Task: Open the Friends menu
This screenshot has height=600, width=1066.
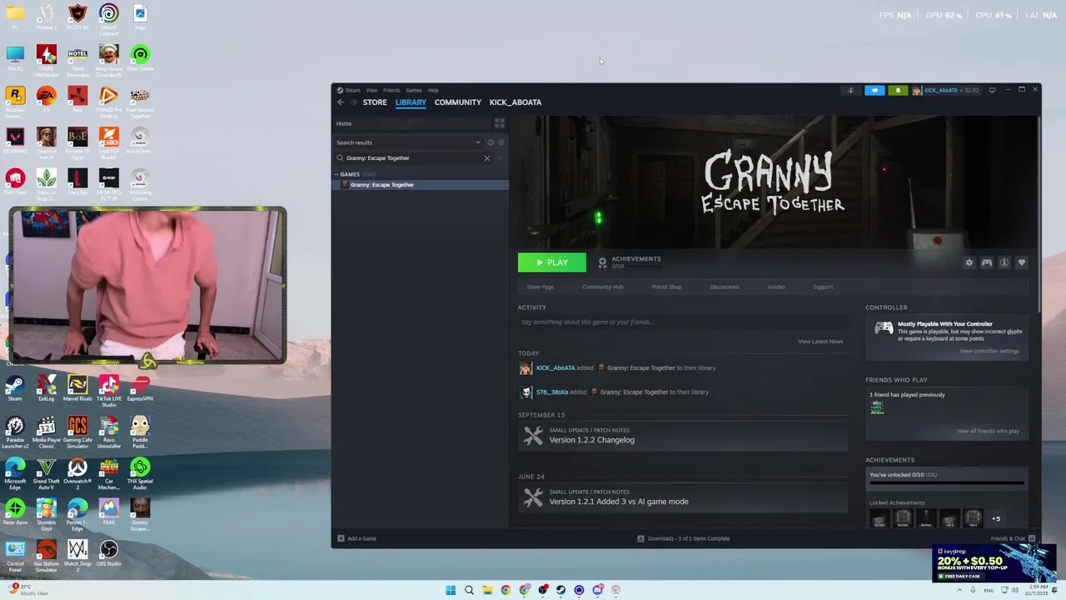Action: 391,90
